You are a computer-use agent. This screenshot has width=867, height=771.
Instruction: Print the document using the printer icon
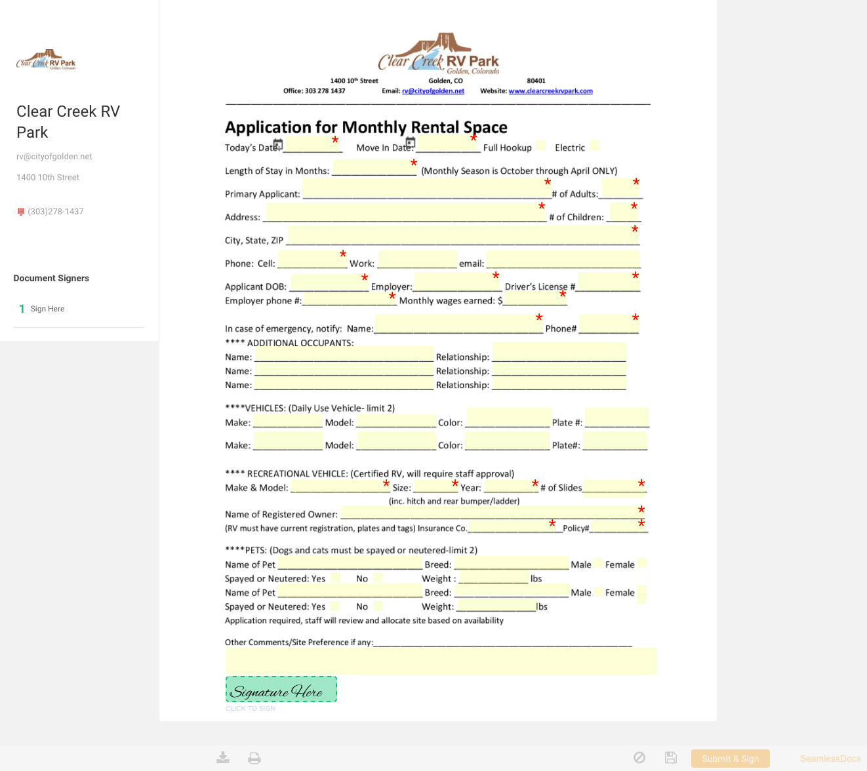(x=254, y=758)
